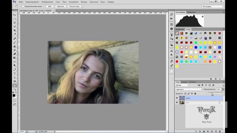Image resolution: width=237 pixels, height=133 pixels.
Task: Toggle the type layers filter T icon
Action: [x=206, y=85]
